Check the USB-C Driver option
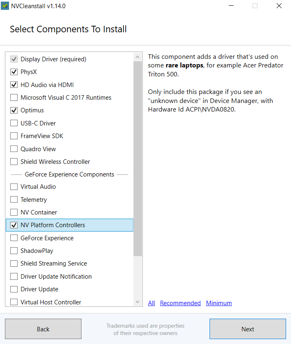The height and width of the screenshot is (344, 291). 14,123
